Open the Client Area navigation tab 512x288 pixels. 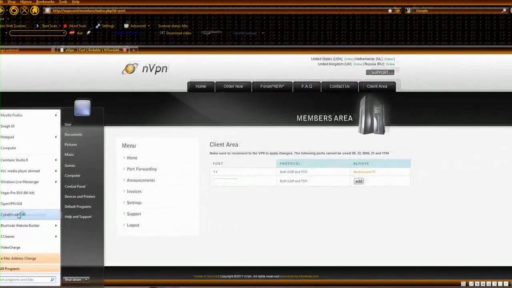(377, 86)
